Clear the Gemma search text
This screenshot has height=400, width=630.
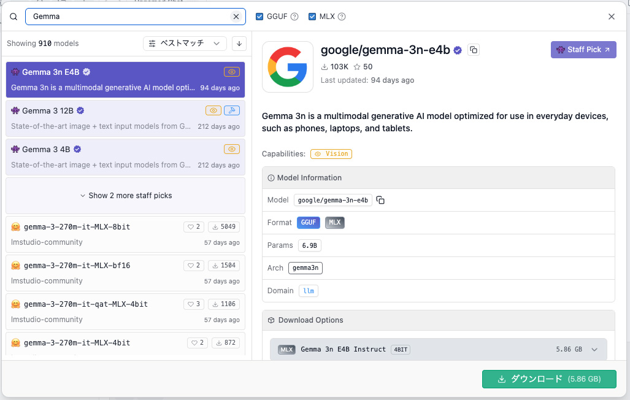(x=236, y=17)
